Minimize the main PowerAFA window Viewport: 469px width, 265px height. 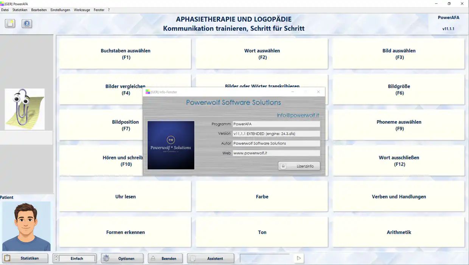(436, 4)
